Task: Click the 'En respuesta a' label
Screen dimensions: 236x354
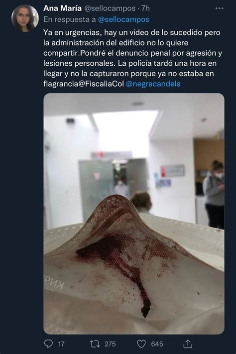Action: pos(70,19)
